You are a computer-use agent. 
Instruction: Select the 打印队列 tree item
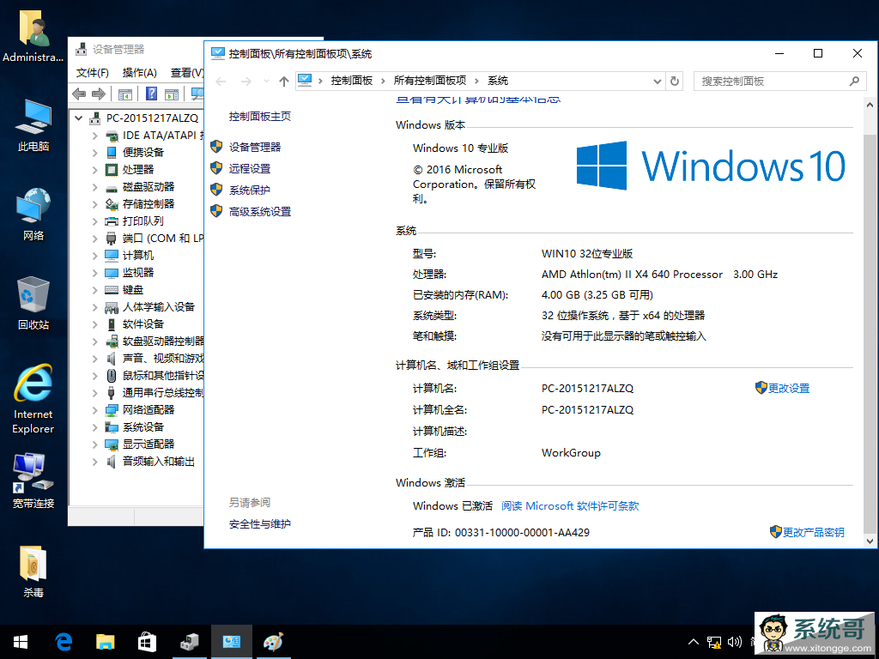pyautogui.click(x=143, y=221)
